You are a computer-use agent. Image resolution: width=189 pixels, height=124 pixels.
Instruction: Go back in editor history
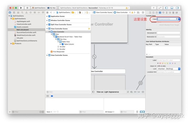tap(51, 12)
